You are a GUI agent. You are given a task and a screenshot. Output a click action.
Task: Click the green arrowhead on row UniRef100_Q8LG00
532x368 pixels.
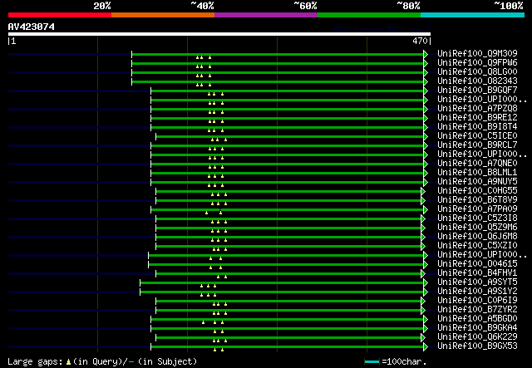426,72
